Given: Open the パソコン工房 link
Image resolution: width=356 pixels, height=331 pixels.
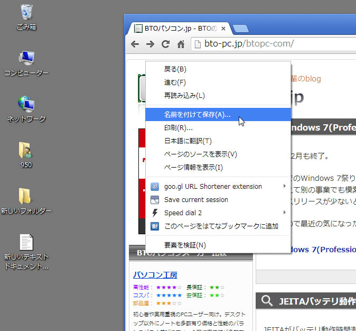Looking at the screenshot, I should pyautogui.click(x=155, y=275).
